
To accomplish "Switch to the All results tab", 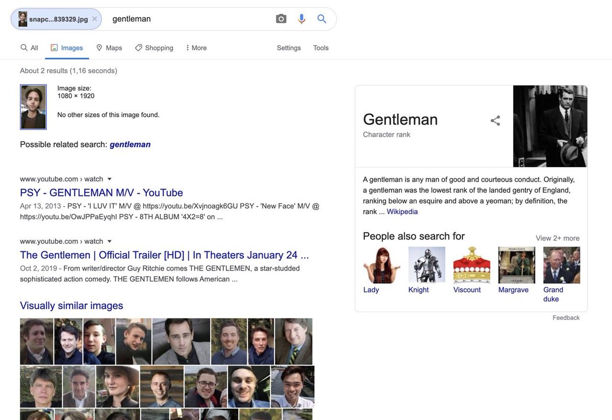I will point(29,48).
